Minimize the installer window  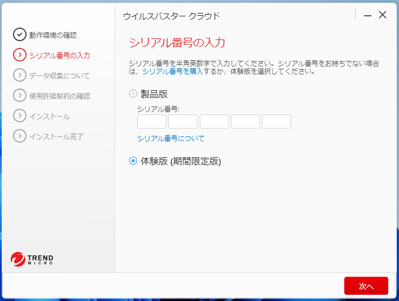(x=367, y=16)
